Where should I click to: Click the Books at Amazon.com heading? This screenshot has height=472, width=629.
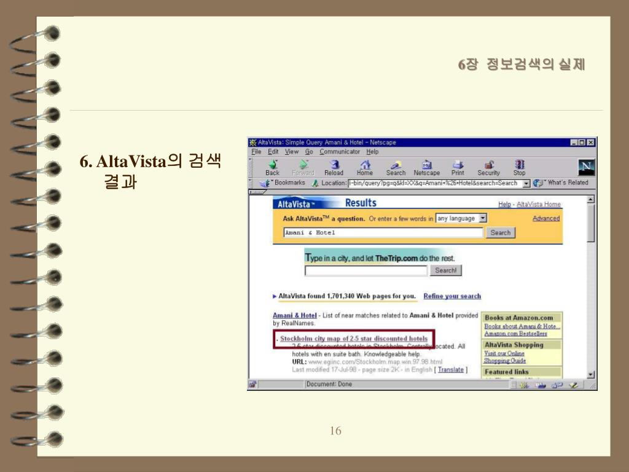point(518,318)
